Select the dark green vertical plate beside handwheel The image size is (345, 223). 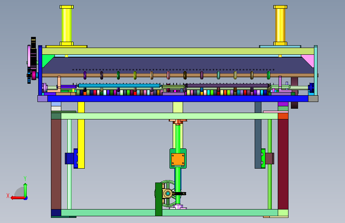[159, 199]
